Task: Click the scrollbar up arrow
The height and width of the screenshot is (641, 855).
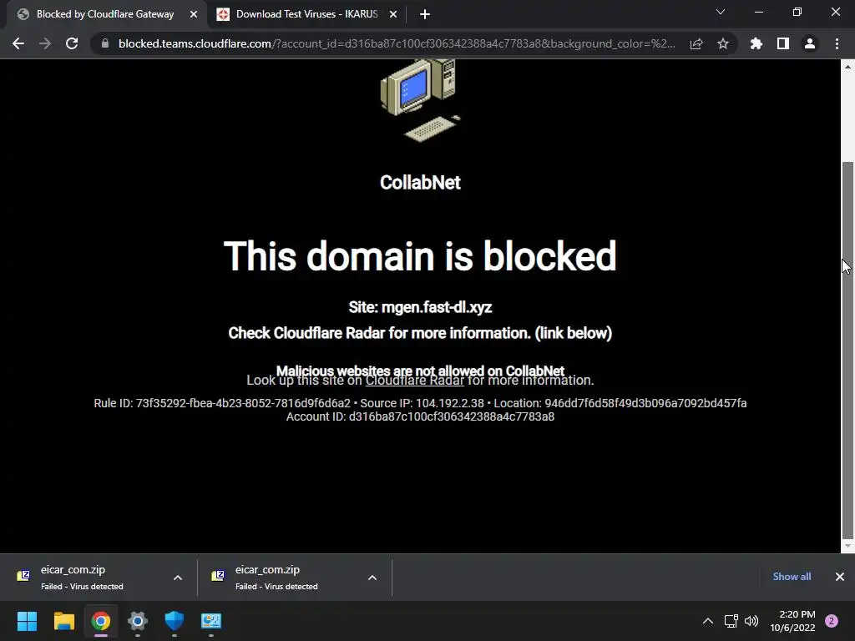Action: pyautogui.click(x=847, y=67)
